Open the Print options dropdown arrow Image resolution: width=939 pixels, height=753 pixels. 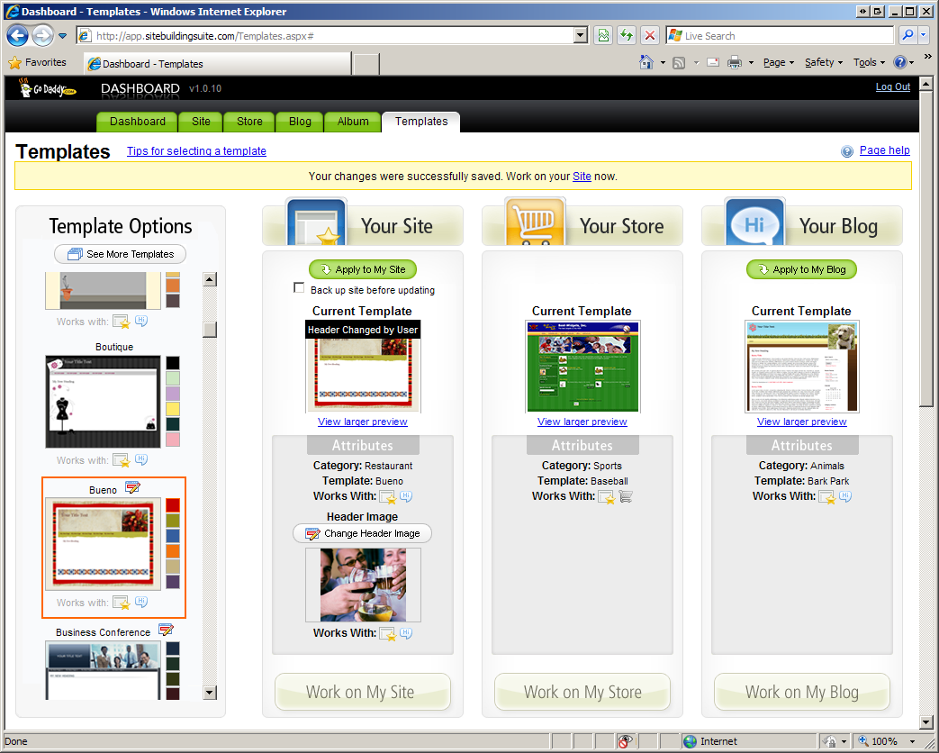pyautogui.click(x=750, y=62)
